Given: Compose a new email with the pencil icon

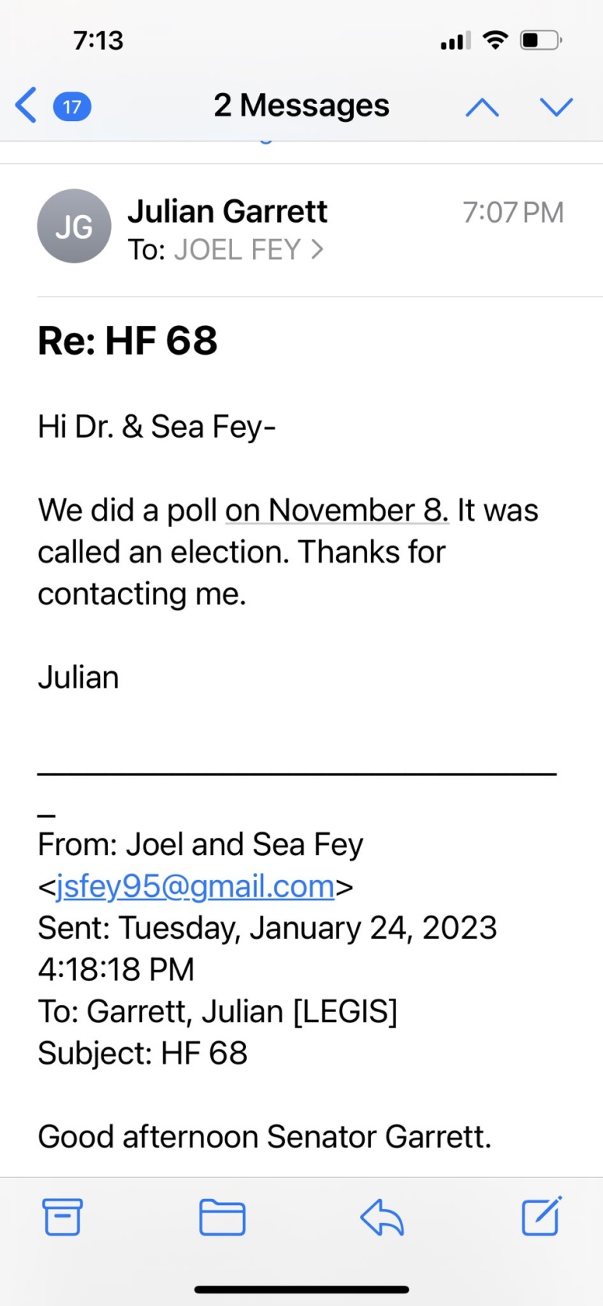Looking at the screenshot, I should 542,1215.
